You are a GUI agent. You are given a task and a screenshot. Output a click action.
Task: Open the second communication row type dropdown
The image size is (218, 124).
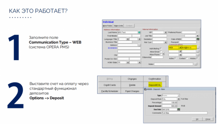[x=180, y=51]
